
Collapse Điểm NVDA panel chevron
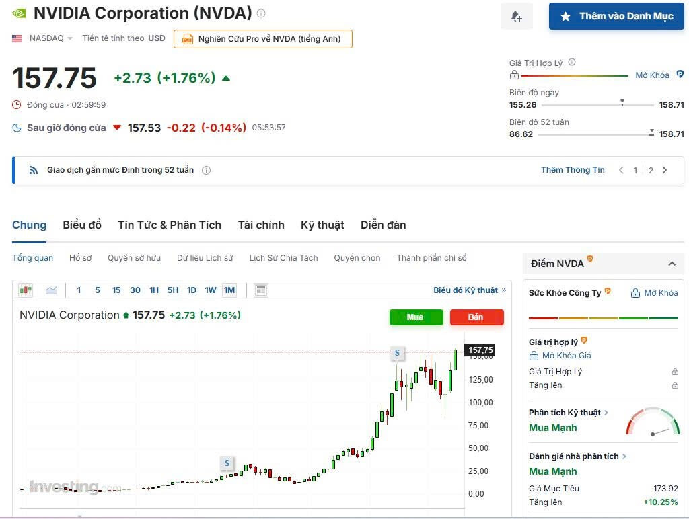[x=672, y=264]
